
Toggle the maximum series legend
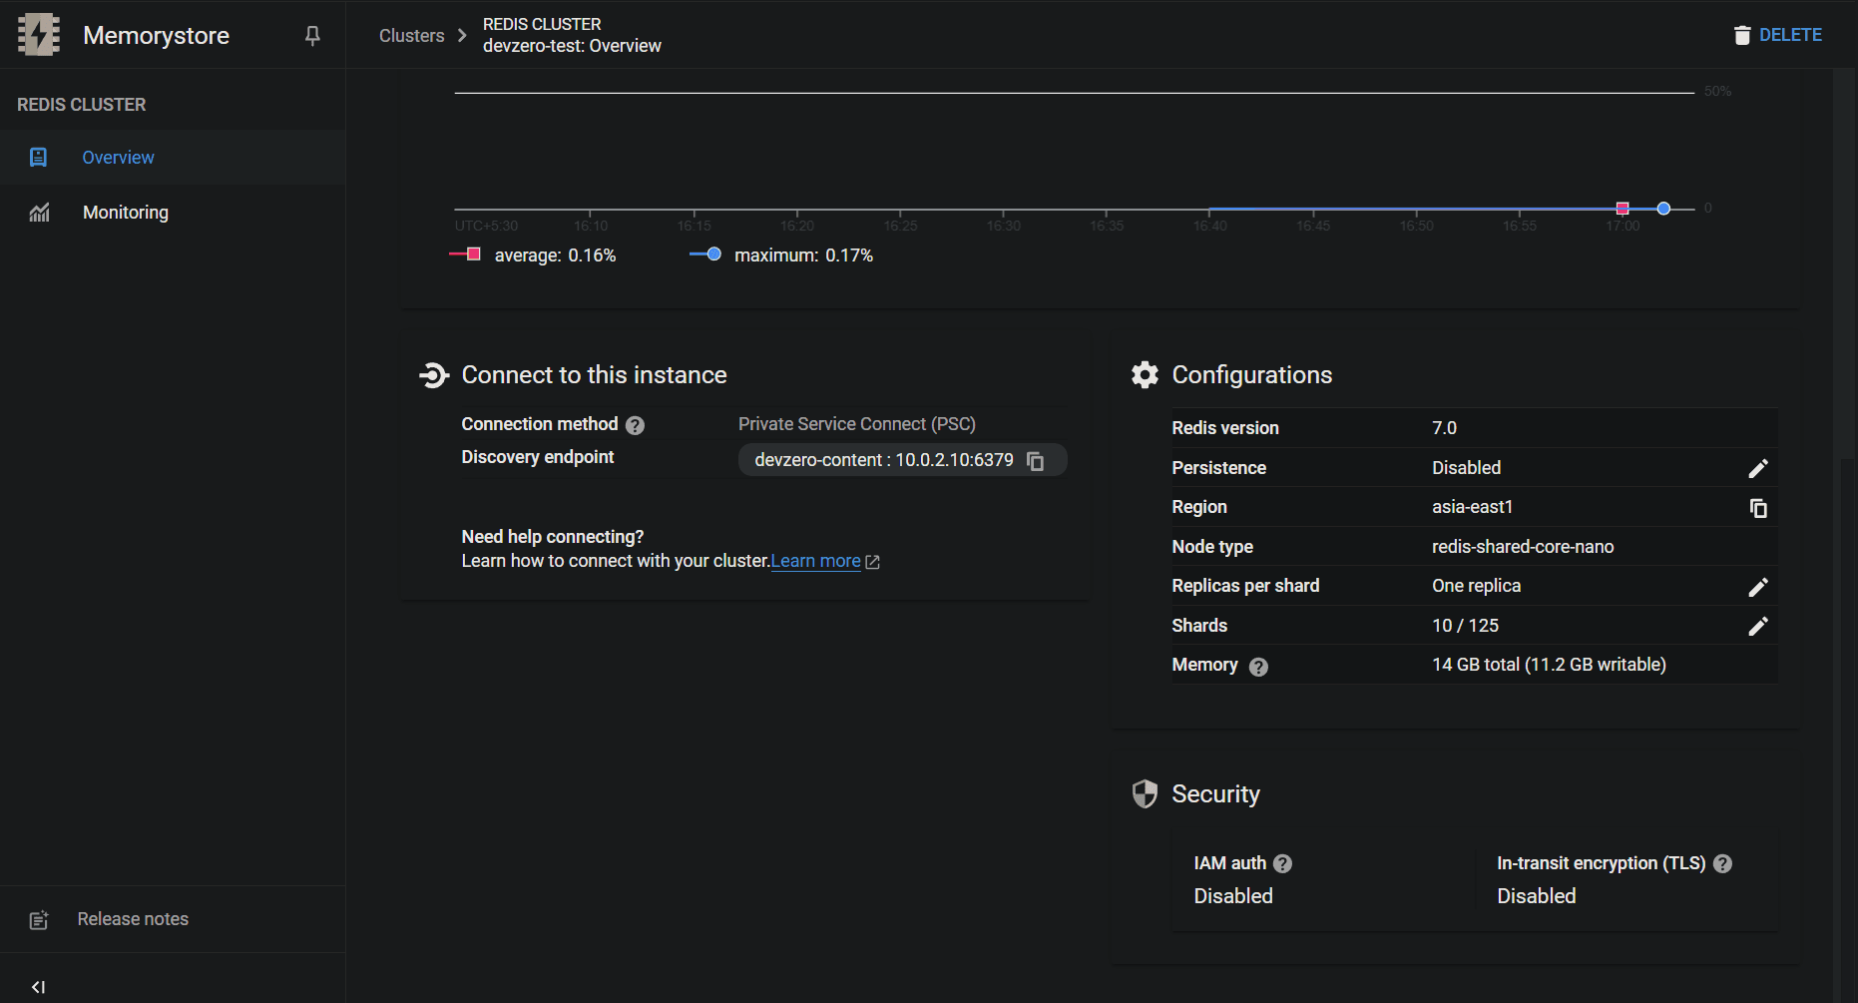(781, 255)
